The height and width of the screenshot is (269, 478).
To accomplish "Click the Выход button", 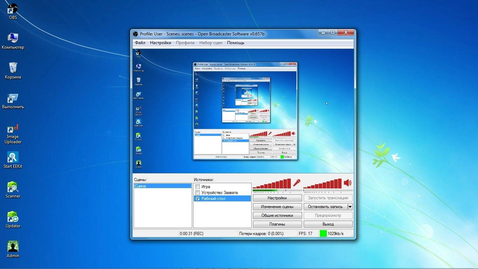I will point(328,224).
